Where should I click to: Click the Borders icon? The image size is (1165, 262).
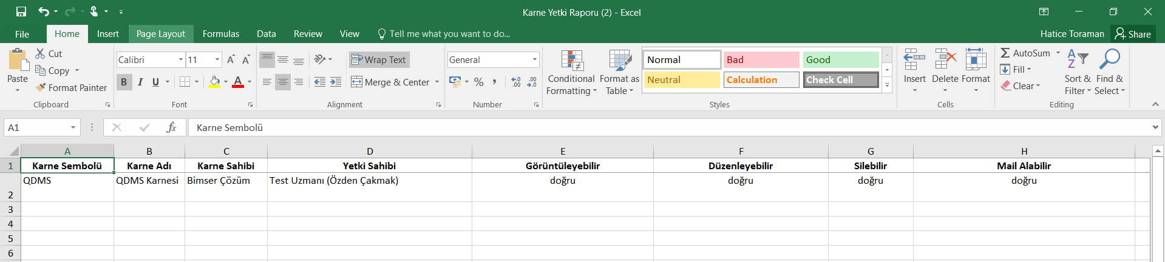[185, 82]
